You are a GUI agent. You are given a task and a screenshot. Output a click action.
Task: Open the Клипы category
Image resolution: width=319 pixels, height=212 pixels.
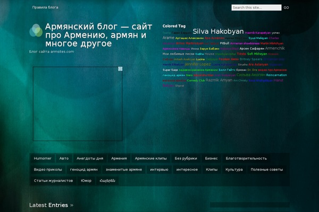(x=212, y=170)
